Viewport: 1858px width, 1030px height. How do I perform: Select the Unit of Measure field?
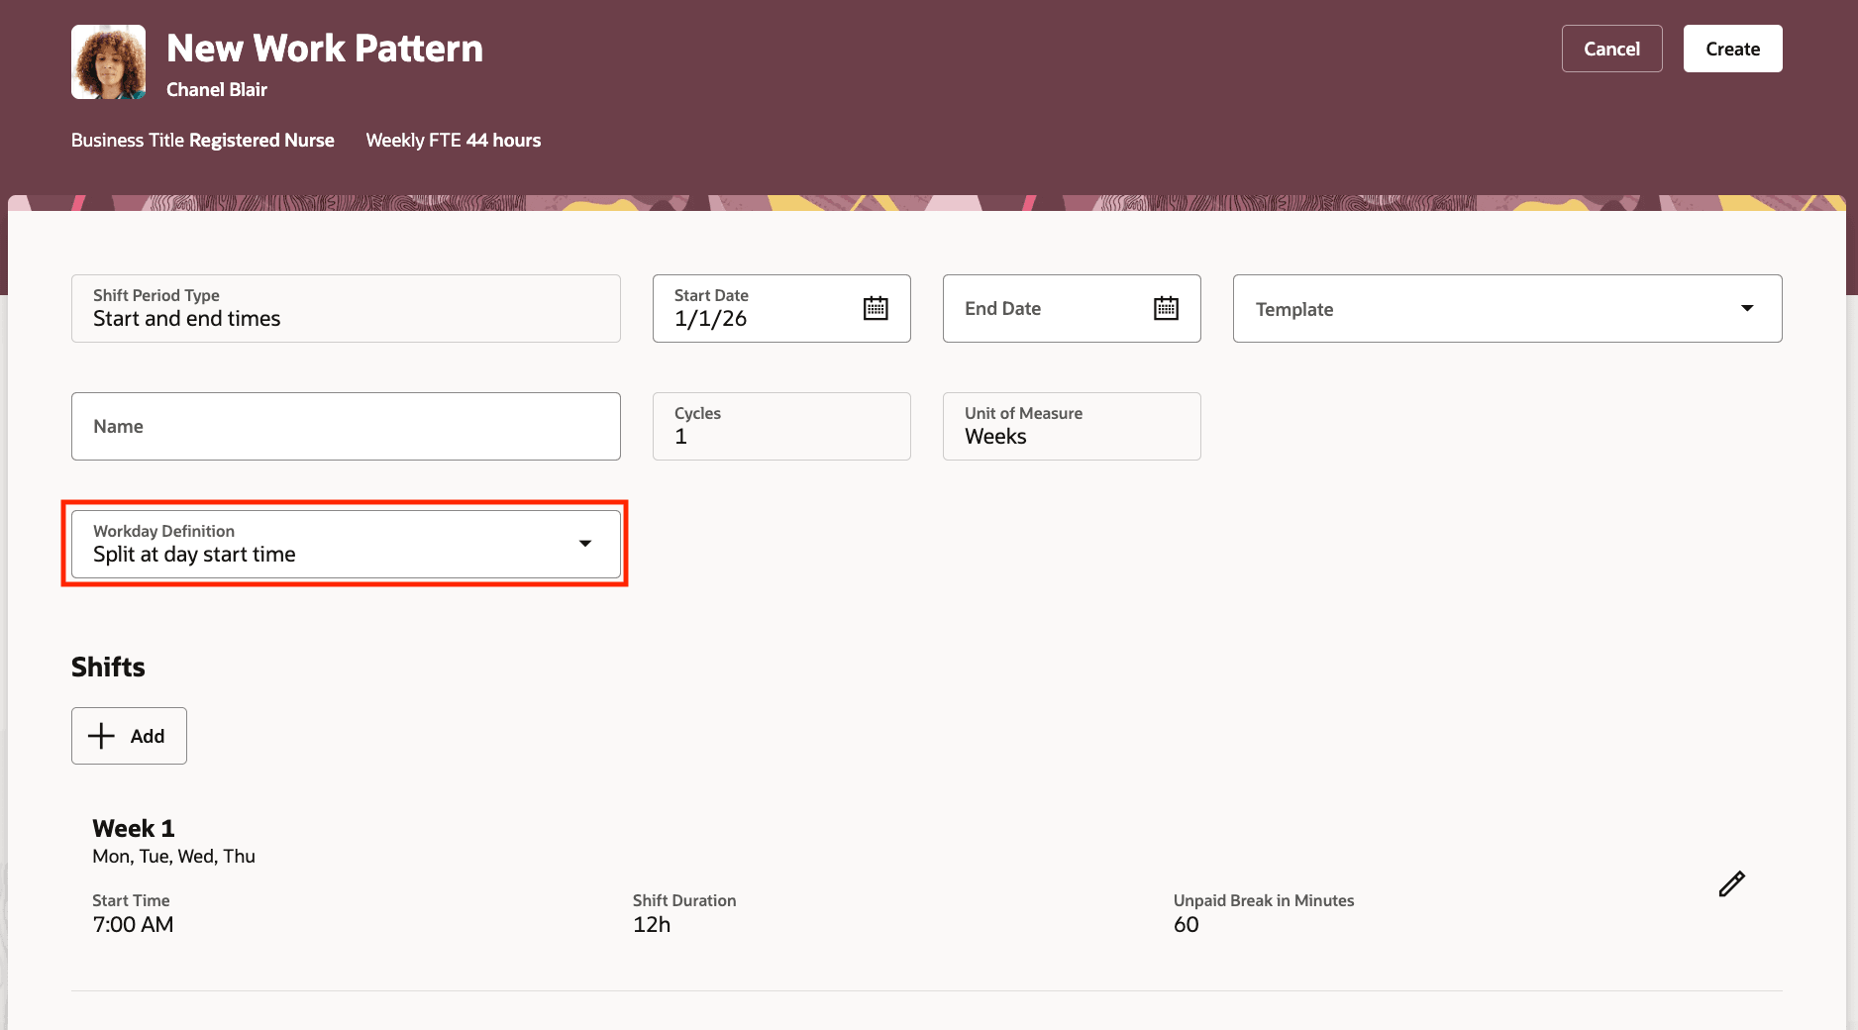pos(1071,426)
